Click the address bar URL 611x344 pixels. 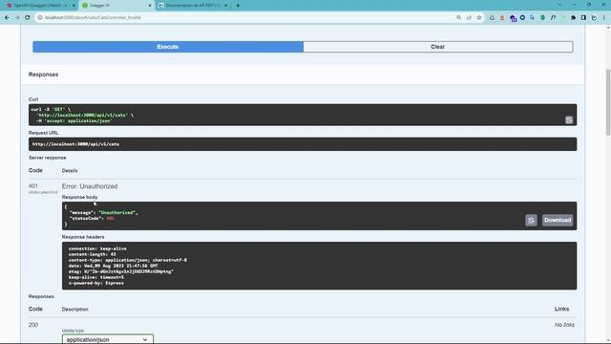click(x=93, y=17)
